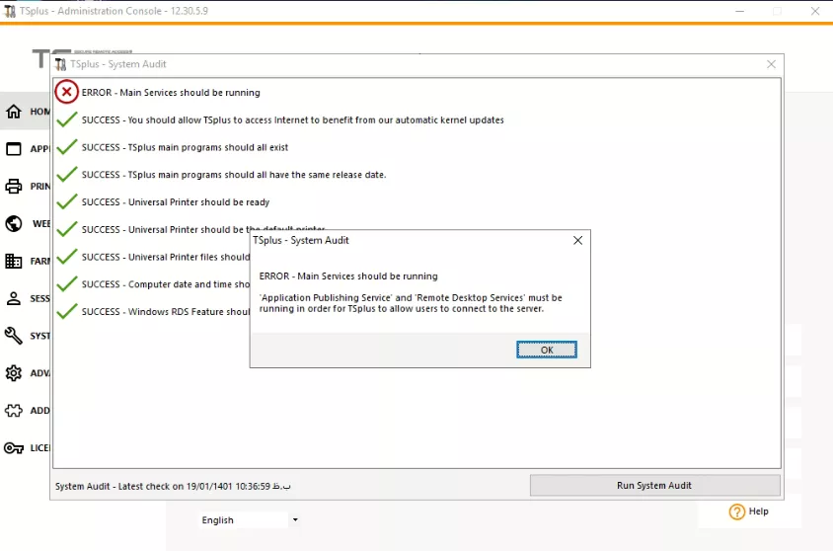Click the error description text in popup
The image size is (833, 551).
tap(411, 303)
